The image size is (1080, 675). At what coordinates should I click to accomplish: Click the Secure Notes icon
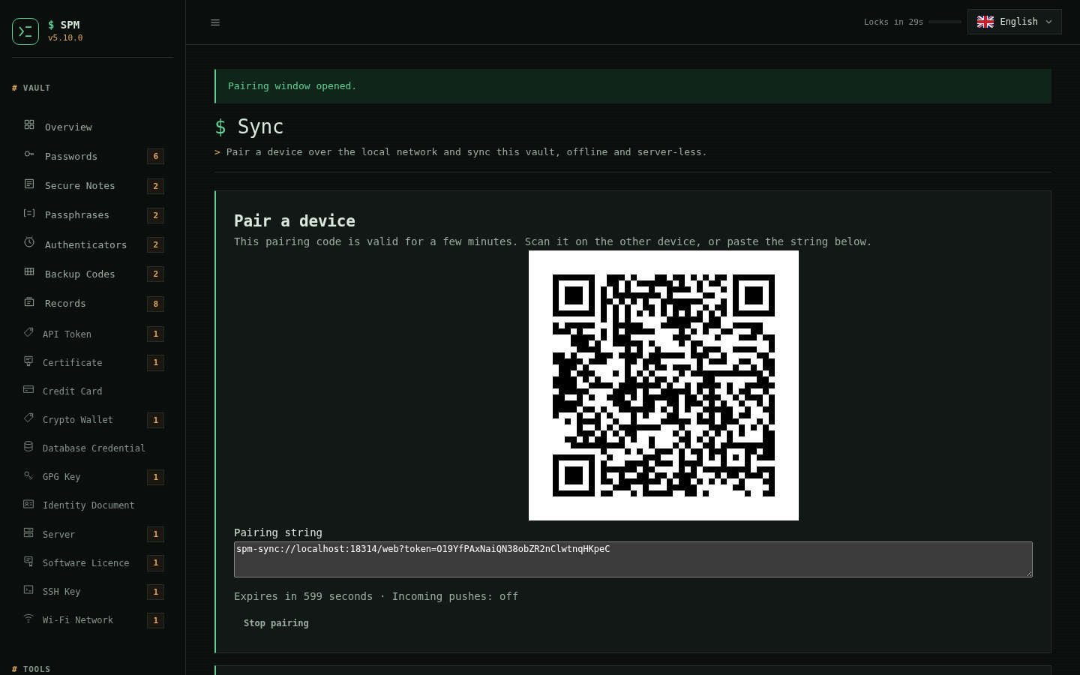coord(29,184)
